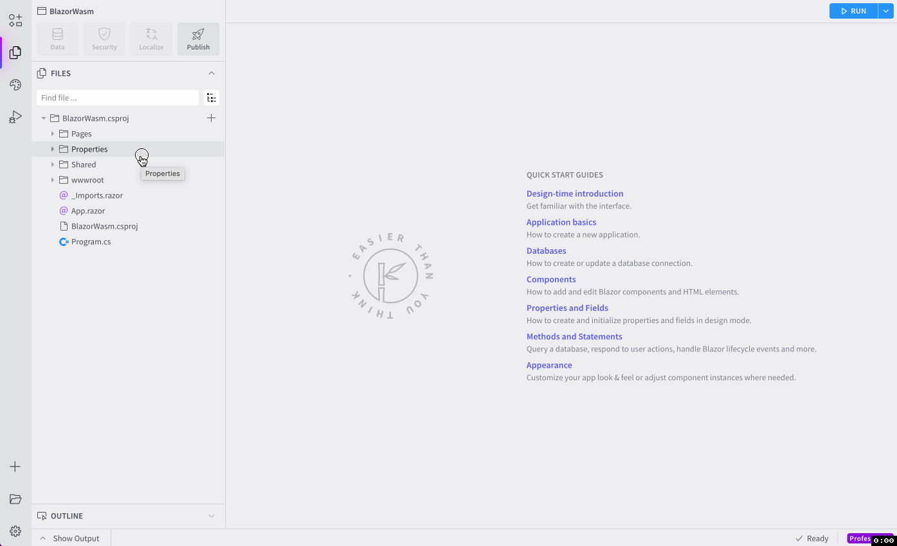Click the Data database button
The image size is (897, 546).
tap(57, 39)
